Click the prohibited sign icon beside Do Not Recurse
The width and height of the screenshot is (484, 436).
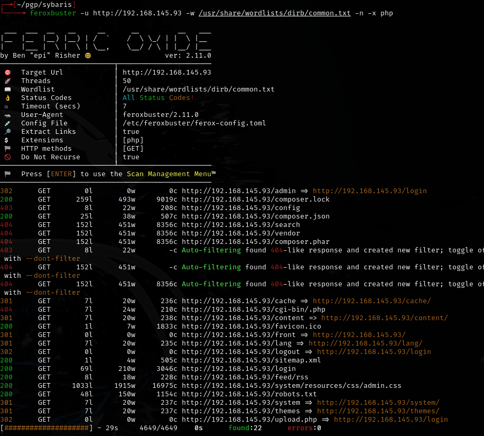pos(7,157)
